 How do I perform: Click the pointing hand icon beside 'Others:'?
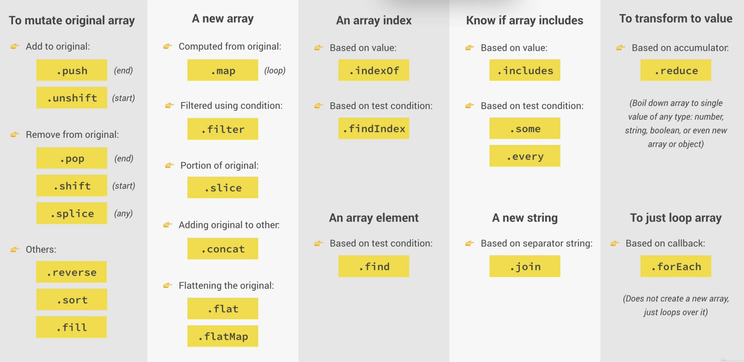click(15, 249)
